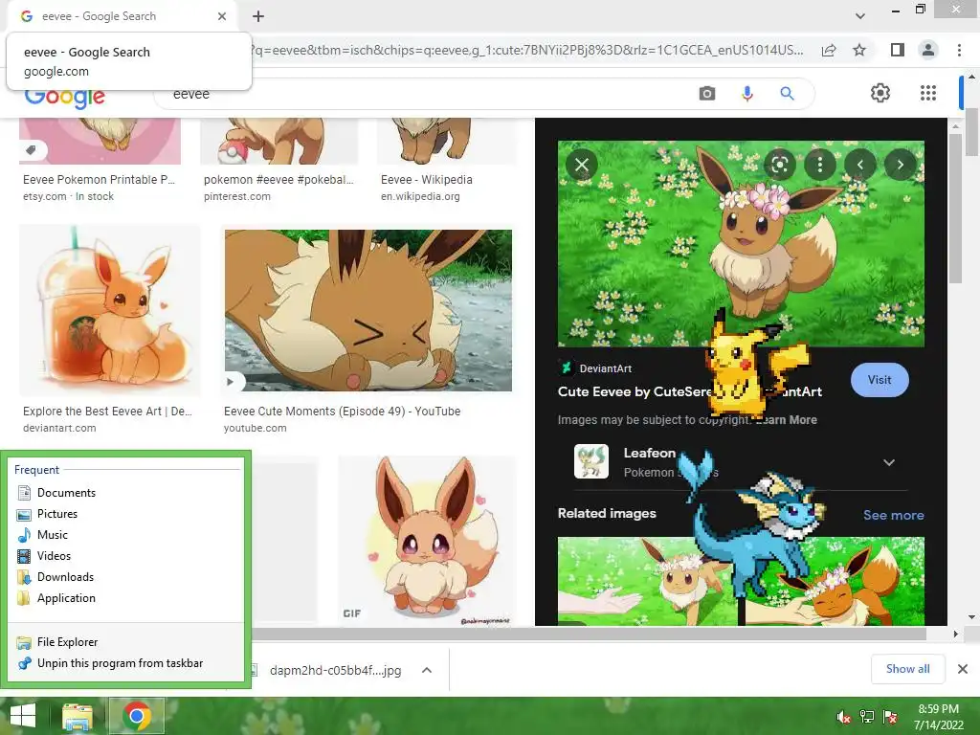This screenshot has width=980, height=735.
Task: Click the blue search magnifier icon
Action: pyautogui.click(x=787, y=94)
